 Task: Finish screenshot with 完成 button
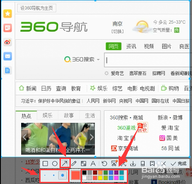tap(179, 164)
